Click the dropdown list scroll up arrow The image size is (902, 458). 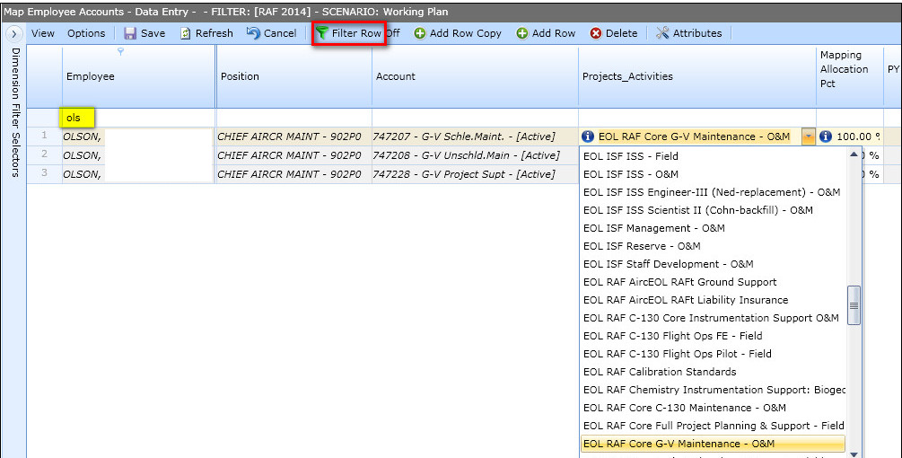(x=854, y=154)
